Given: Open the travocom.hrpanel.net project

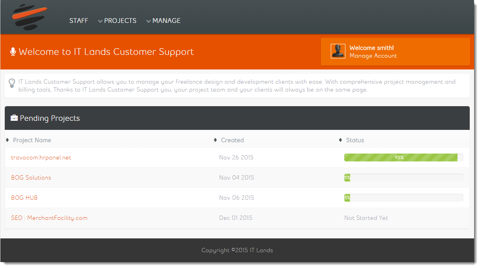Looking at the screenshot, I should [x=41, y=157].
